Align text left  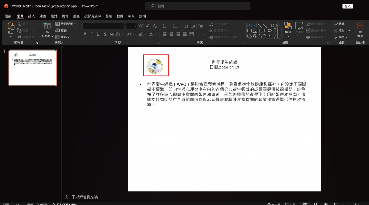(165, 34)
